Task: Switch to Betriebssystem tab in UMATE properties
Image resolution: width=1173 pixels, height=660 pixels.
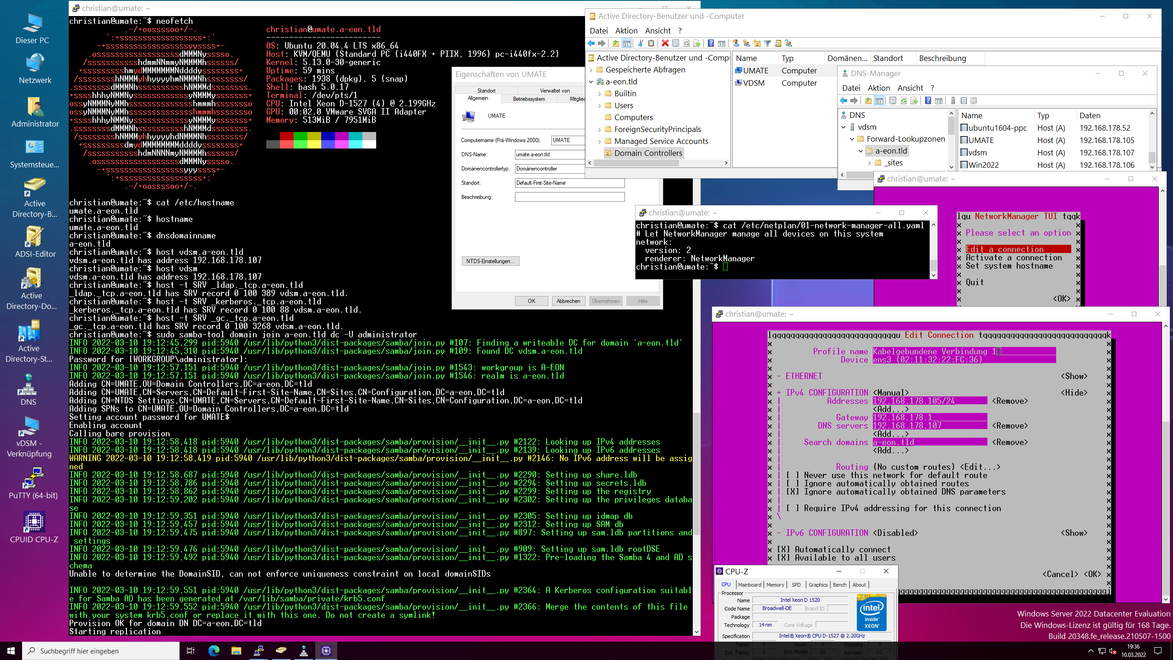Action: [x=529, y=99]
